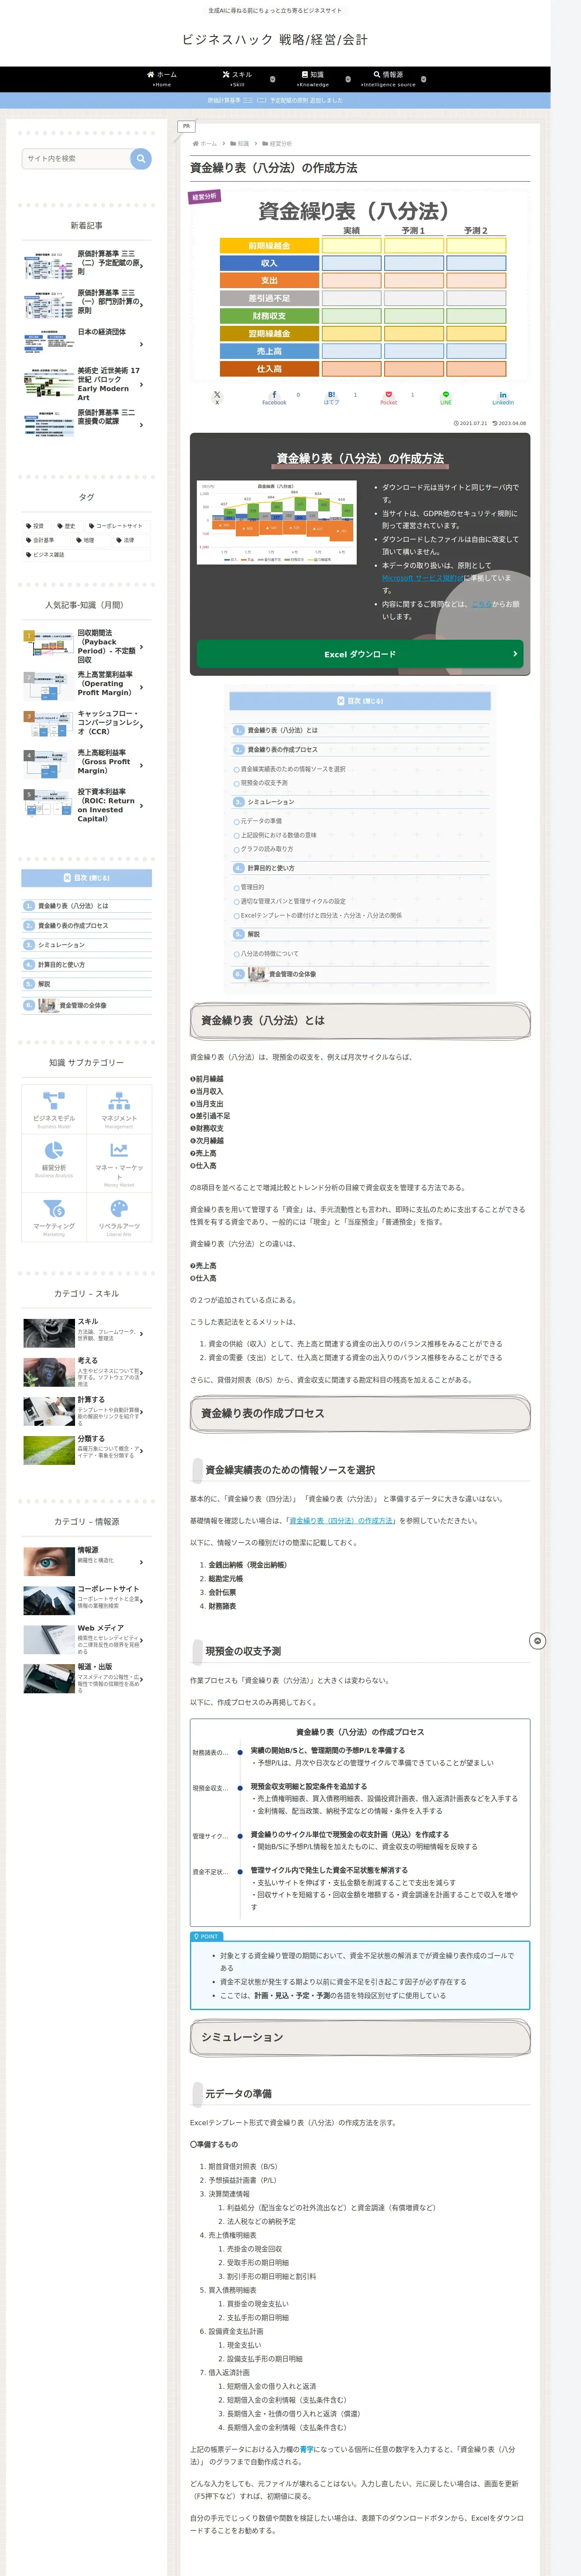Open Microsoft サービス規約 link
Viewport: 581px width, 2576px height.
(x=422, y=578)
